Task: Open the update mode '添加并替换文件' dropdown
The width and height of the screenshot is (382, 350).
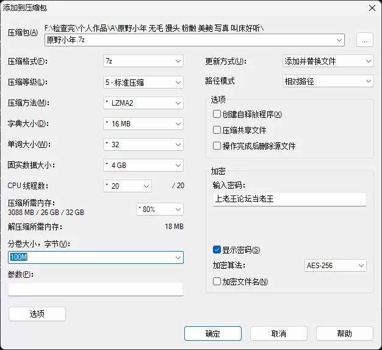Action: (x=328, y=61)
